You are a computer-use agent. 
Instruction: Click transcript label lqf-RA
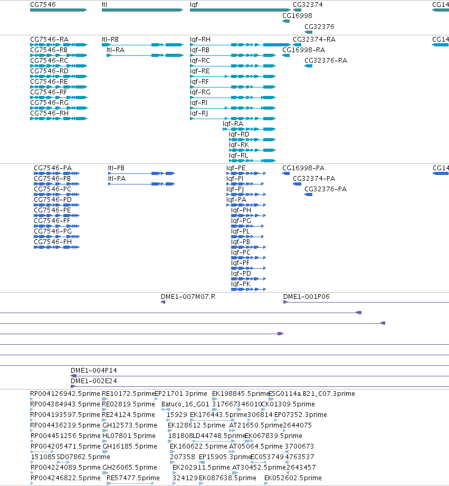point(233,124)
